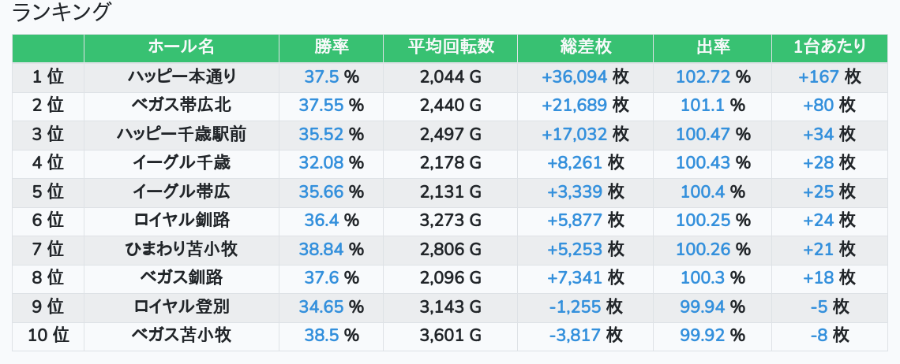Open +21,689 total difference link

click(x=574, y=106)
